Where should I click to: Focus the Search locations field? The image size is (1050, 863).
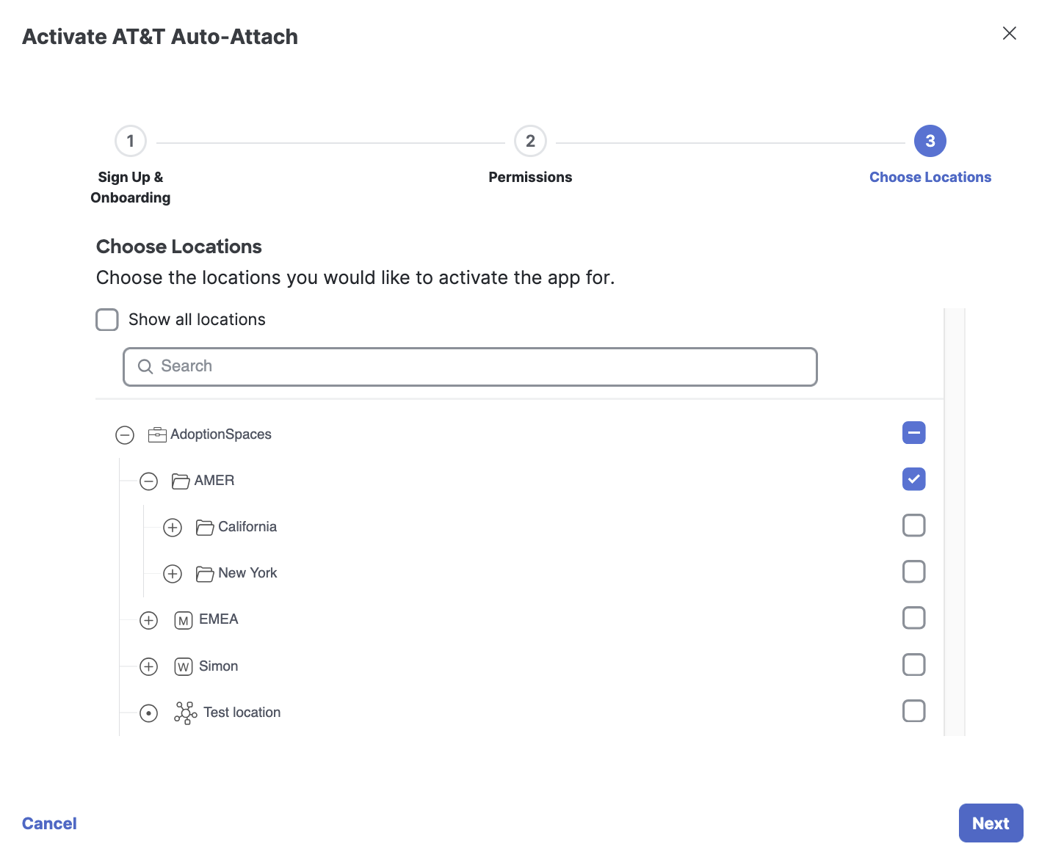click(x=470, y=366)
